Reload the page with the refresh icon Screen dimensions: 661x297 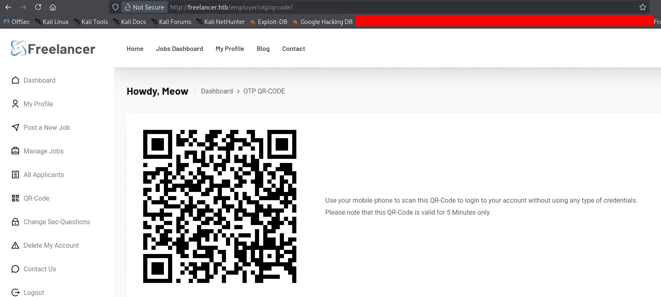pyautogui.click(x=38, y=7)
